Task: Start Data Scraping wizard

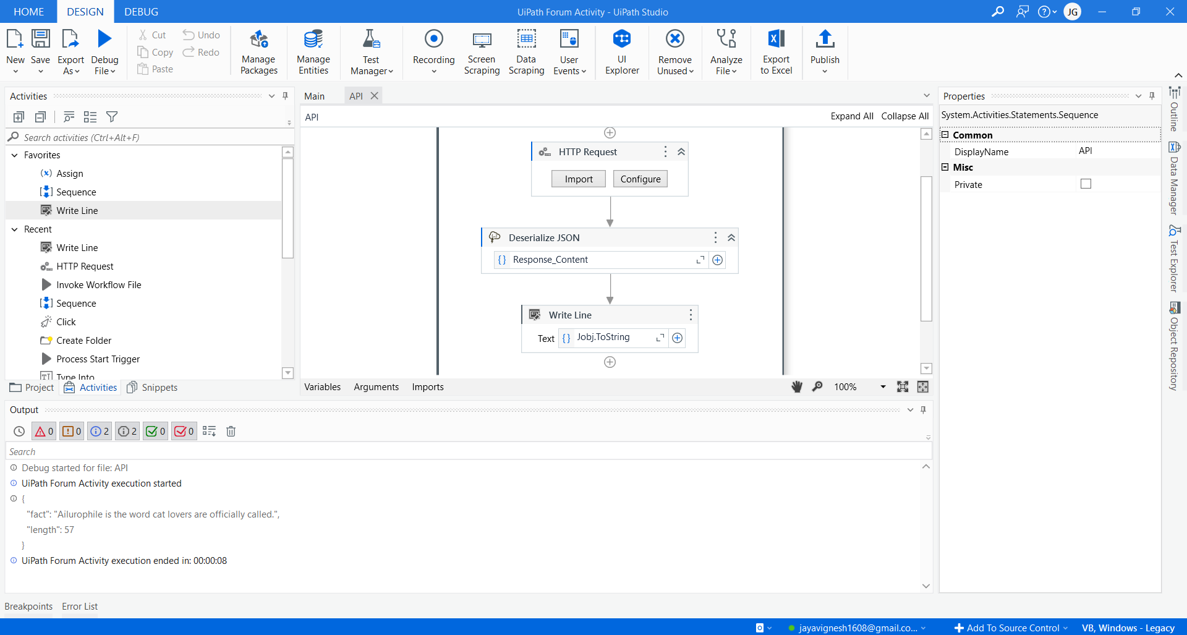Action: tap(526, 52)
